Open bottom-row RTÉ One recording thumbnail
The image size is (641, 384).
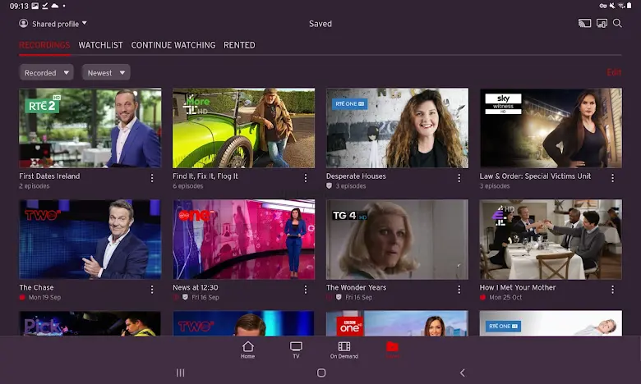point(551,323)
